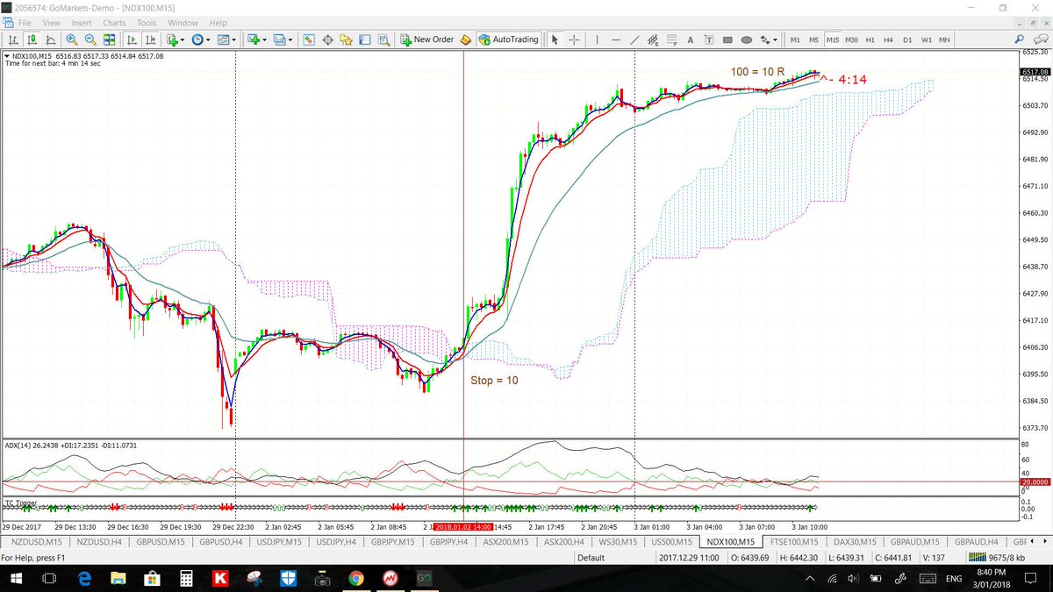Select the text label T tool

point(708,39)
